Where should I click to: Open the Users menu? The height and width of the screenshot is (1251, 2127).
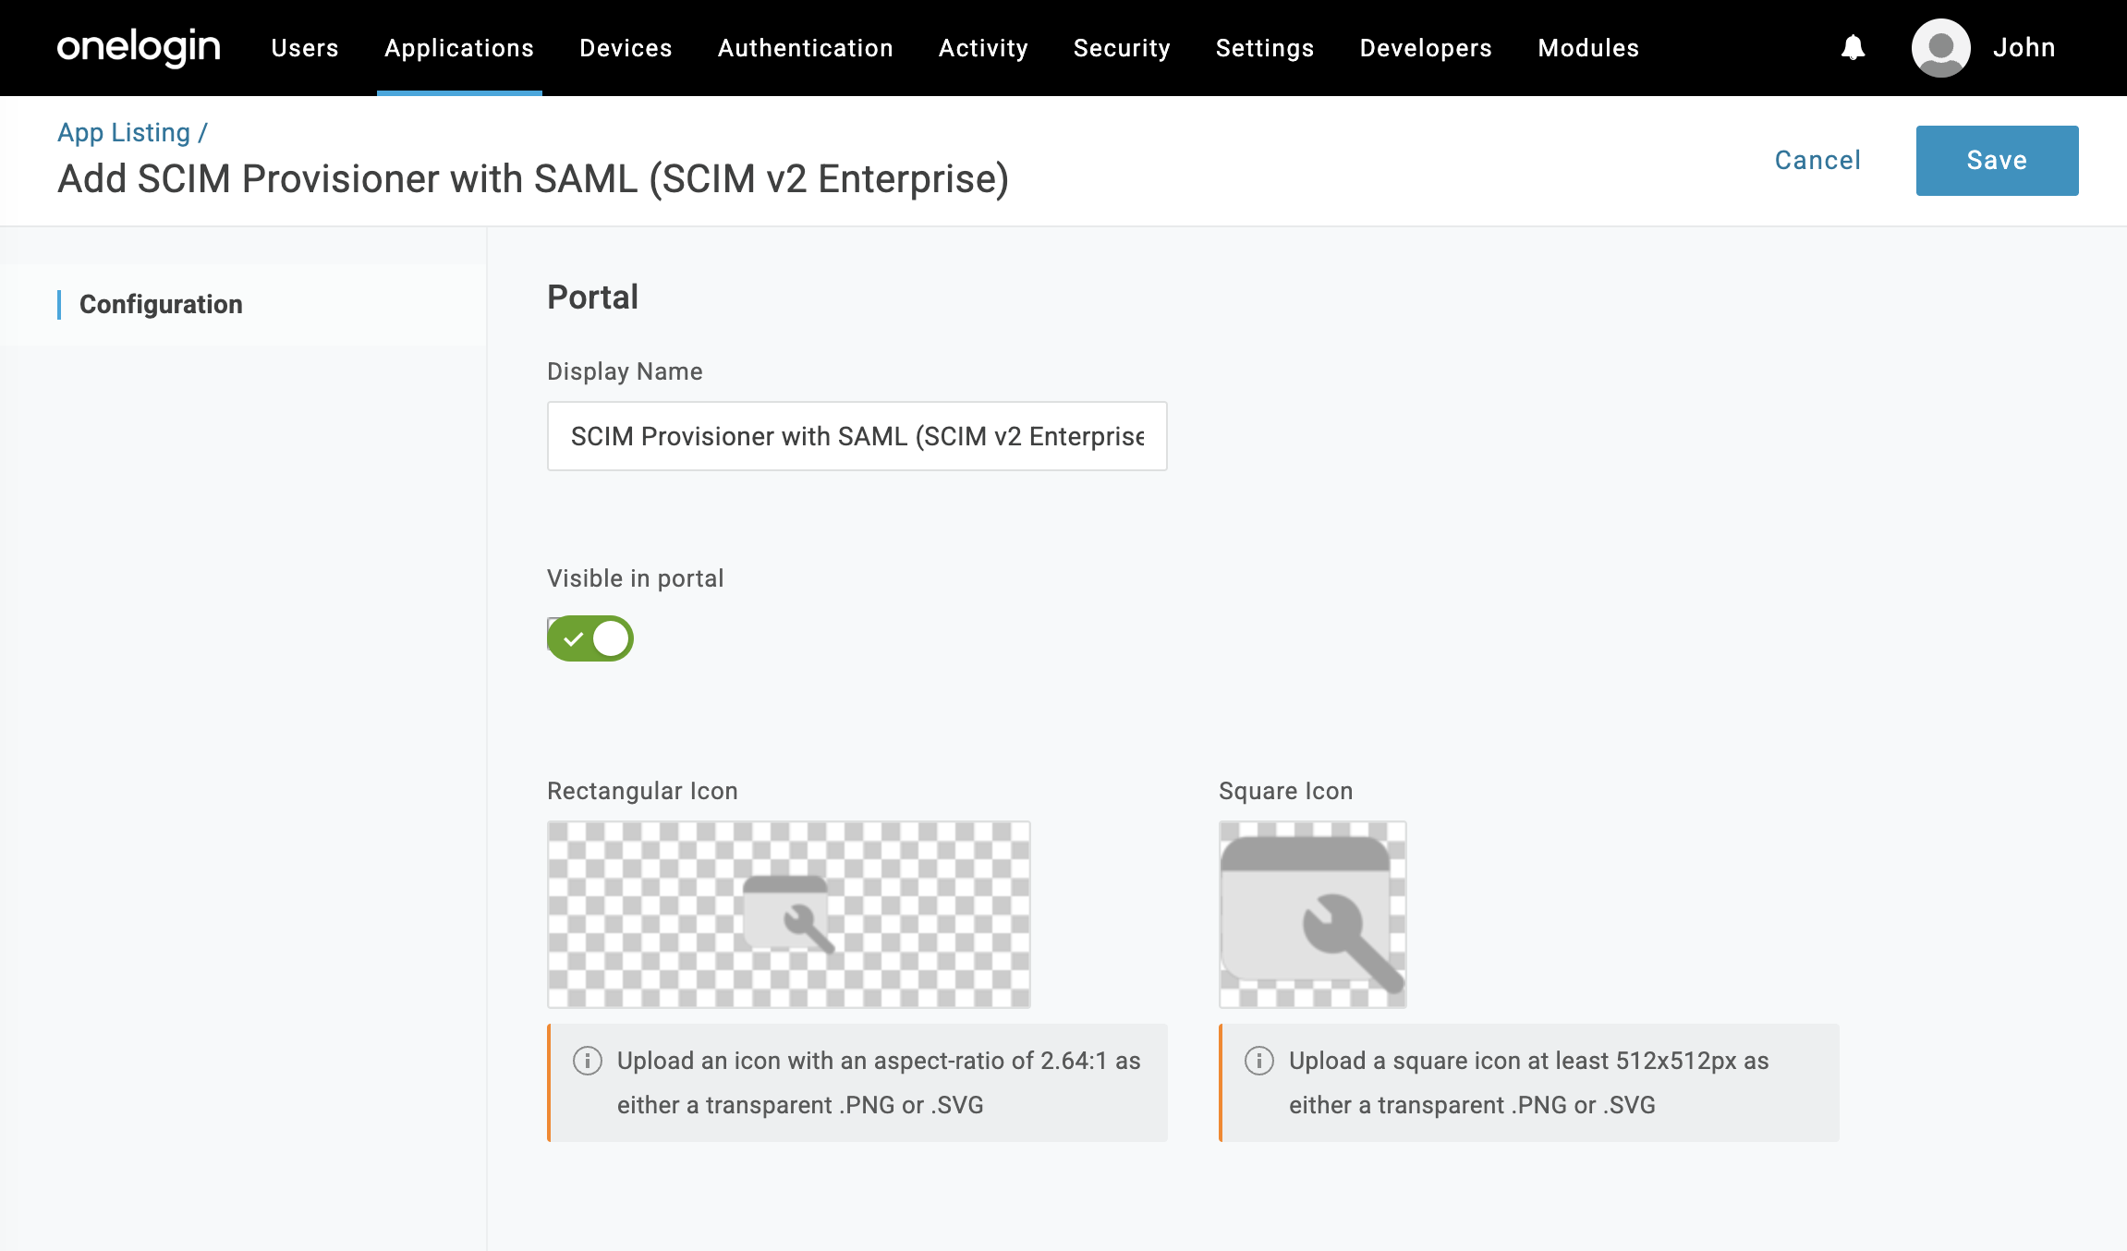(x=305, y=48)
